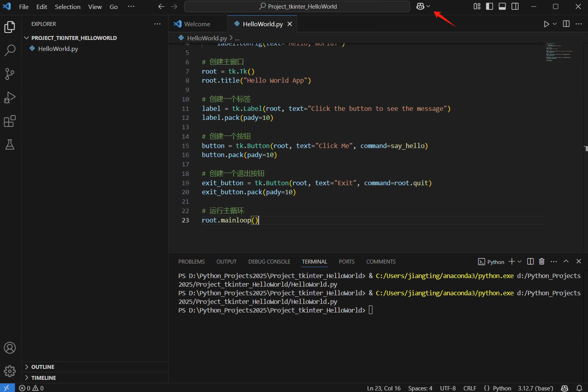Click the Copilot icon in title bar
588x392 pixels.
420,7
